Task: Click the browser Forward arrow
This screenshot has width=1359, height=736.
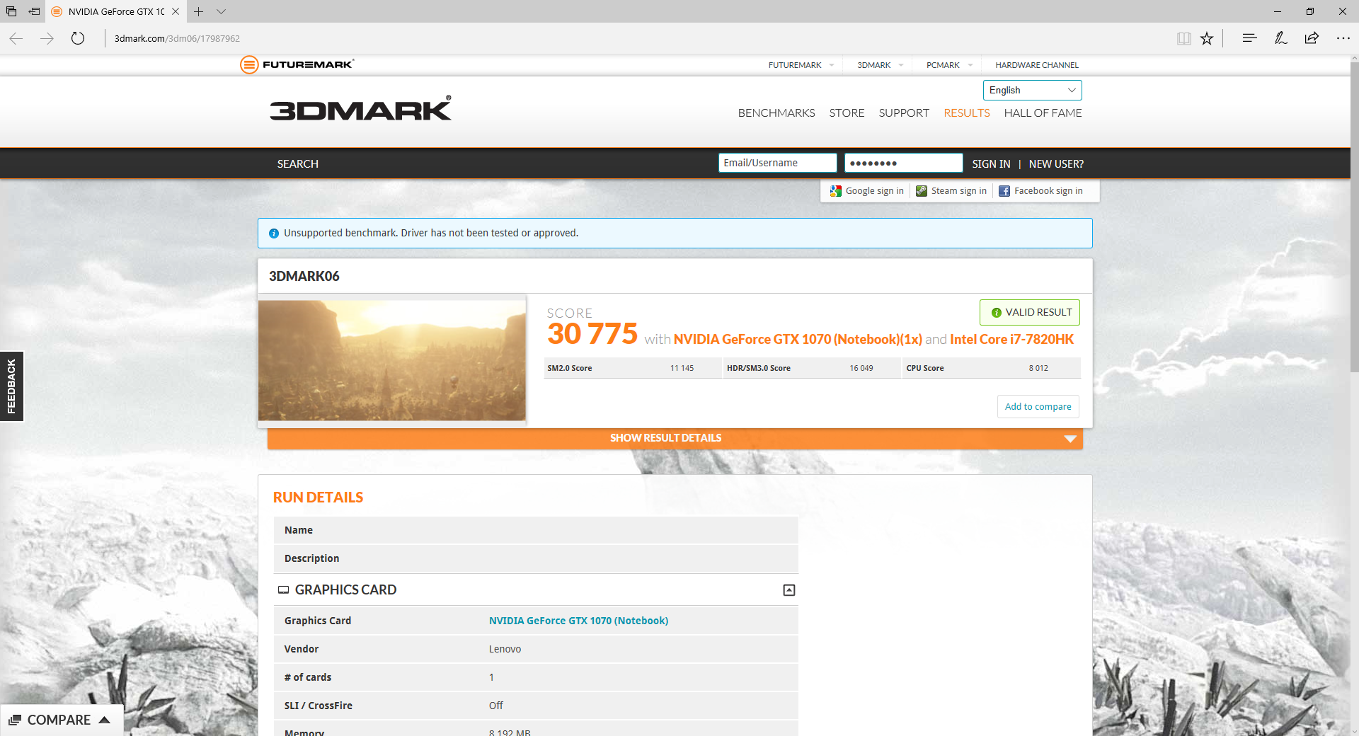Action: click(47, 38)
